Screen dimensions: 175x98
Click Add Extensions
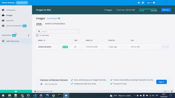coord(13,41)
